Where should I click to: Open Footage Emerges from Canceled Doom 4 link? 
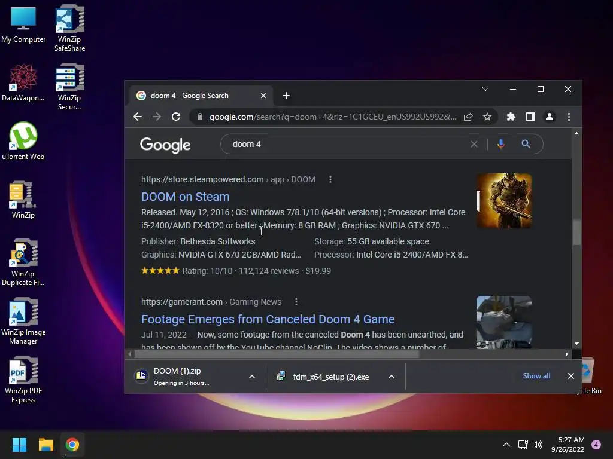[x=268, y=319]
